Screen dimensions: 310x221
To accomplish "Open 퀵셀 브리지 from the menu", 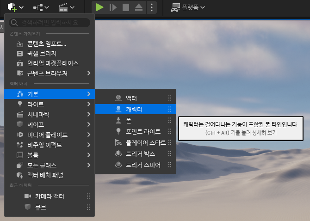I will pyautogui.click(x=50, y=54).
